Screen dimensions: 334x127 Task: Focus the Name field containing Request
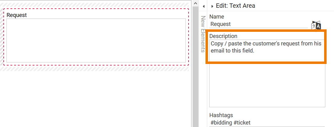pyautogui.click(x=258, y=24)
